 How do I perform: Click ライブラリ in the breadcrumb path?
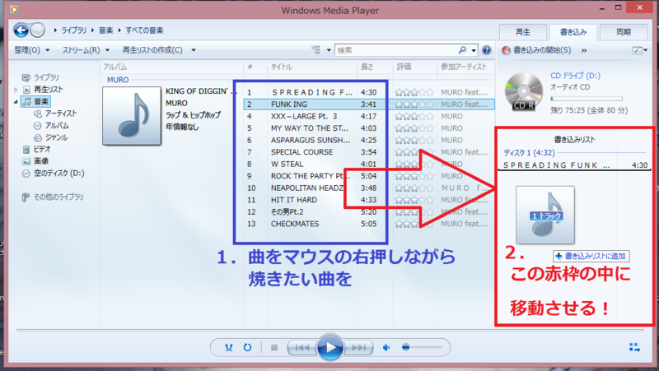point(73,30)
